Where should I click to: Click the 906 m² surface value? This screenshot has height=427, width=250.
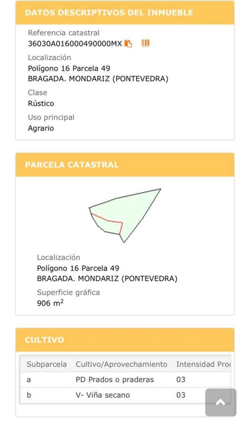[50, 303]
